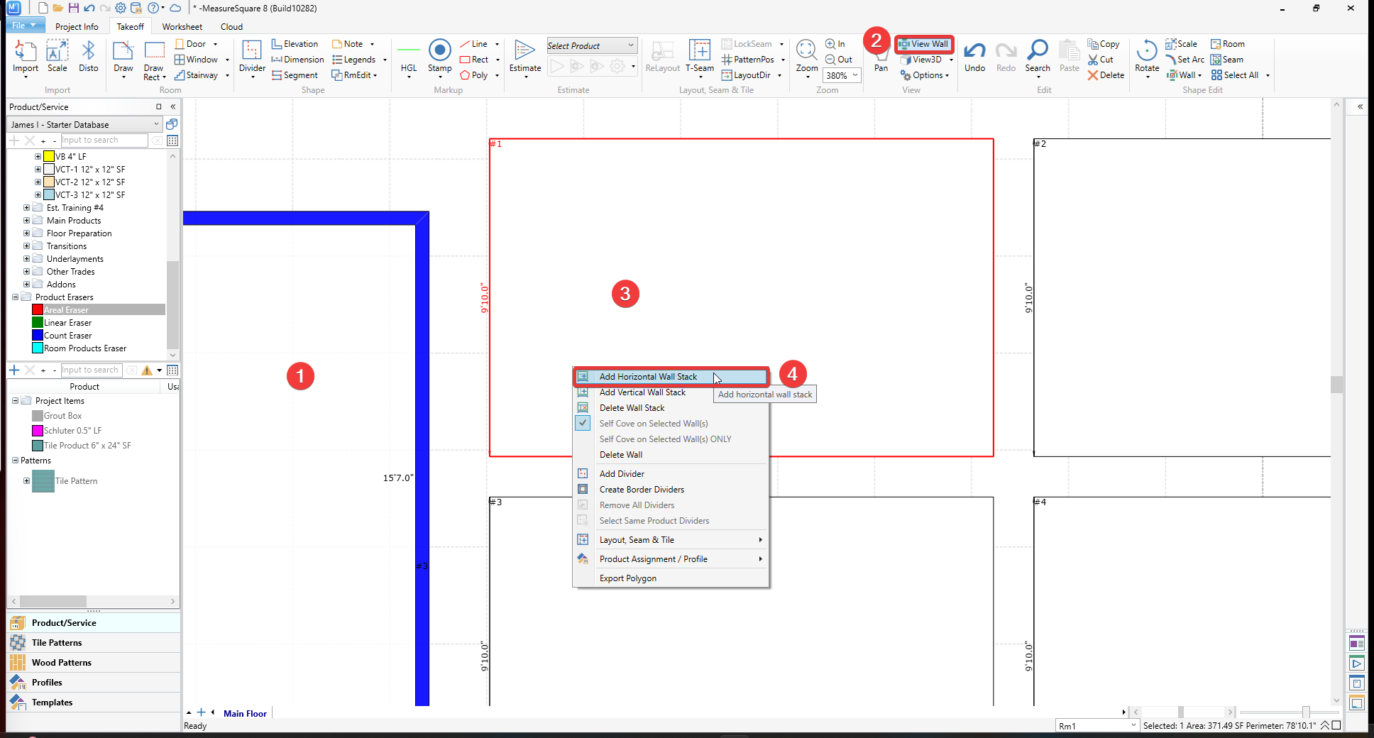This screenshot has height=738, width=1374.
Task: Click the Estimate tool icon
Action: pyautogui.click(x=524, y=51)
